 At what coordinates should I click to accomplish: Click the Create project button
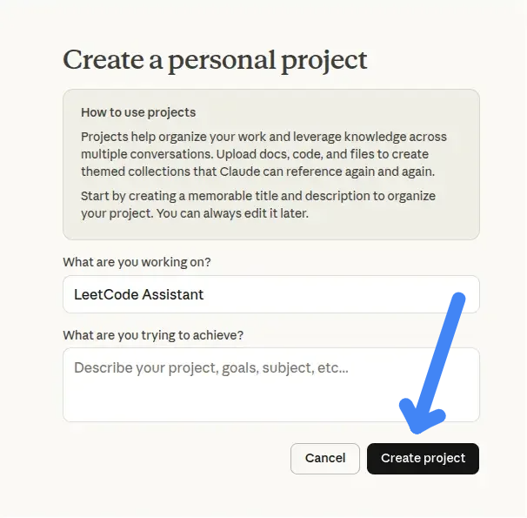423,458
